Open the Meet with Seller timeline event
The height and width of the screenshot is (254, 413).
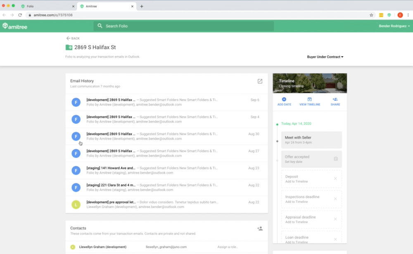click(x=311, y=140)
